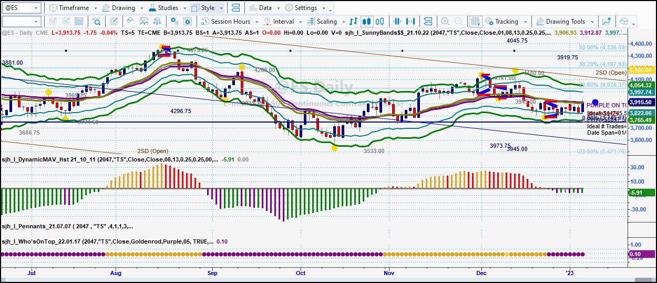
Task: Expand the Tracking dropdown arrow
Action: 525,22
